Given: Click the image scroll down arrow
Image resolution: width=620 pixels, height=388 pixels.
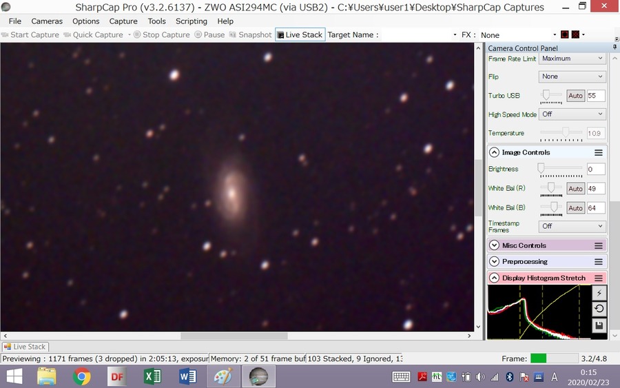Looking at the screenshot, I should coord(478,327).
